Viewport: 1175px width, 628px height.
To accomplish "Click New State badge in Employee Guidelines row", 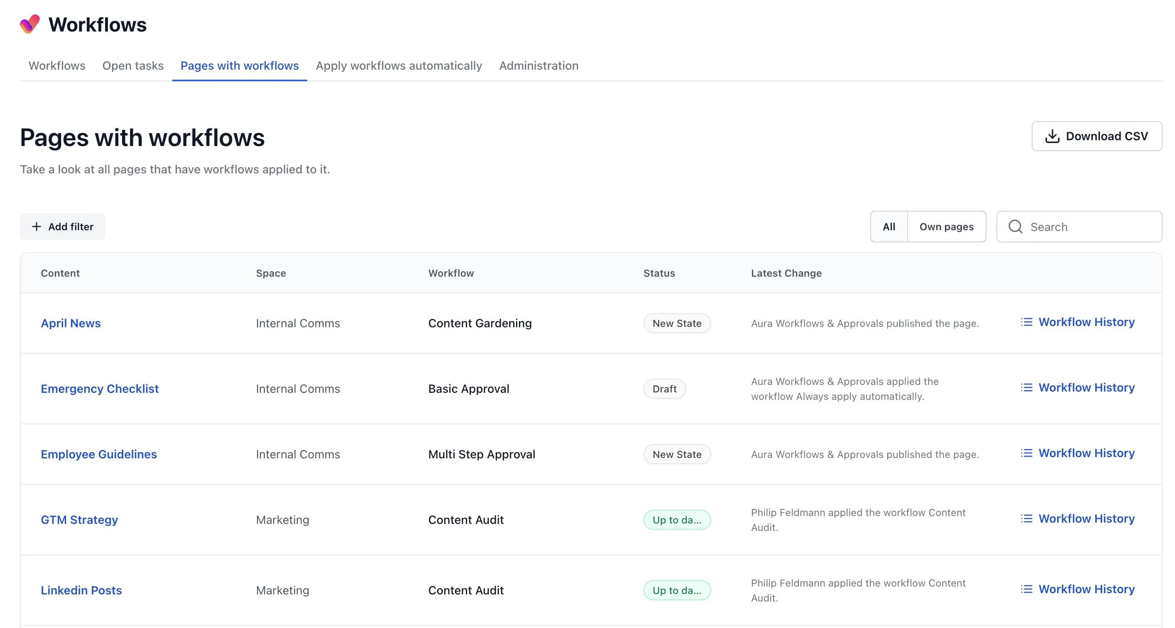I will click(677, 454).
